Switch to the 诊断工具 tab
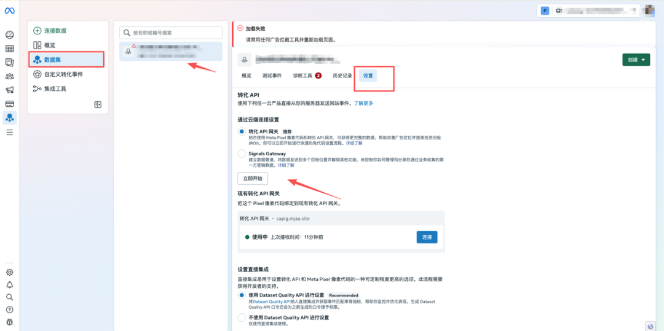Screen dimensions: 664x331 [307, 76]
